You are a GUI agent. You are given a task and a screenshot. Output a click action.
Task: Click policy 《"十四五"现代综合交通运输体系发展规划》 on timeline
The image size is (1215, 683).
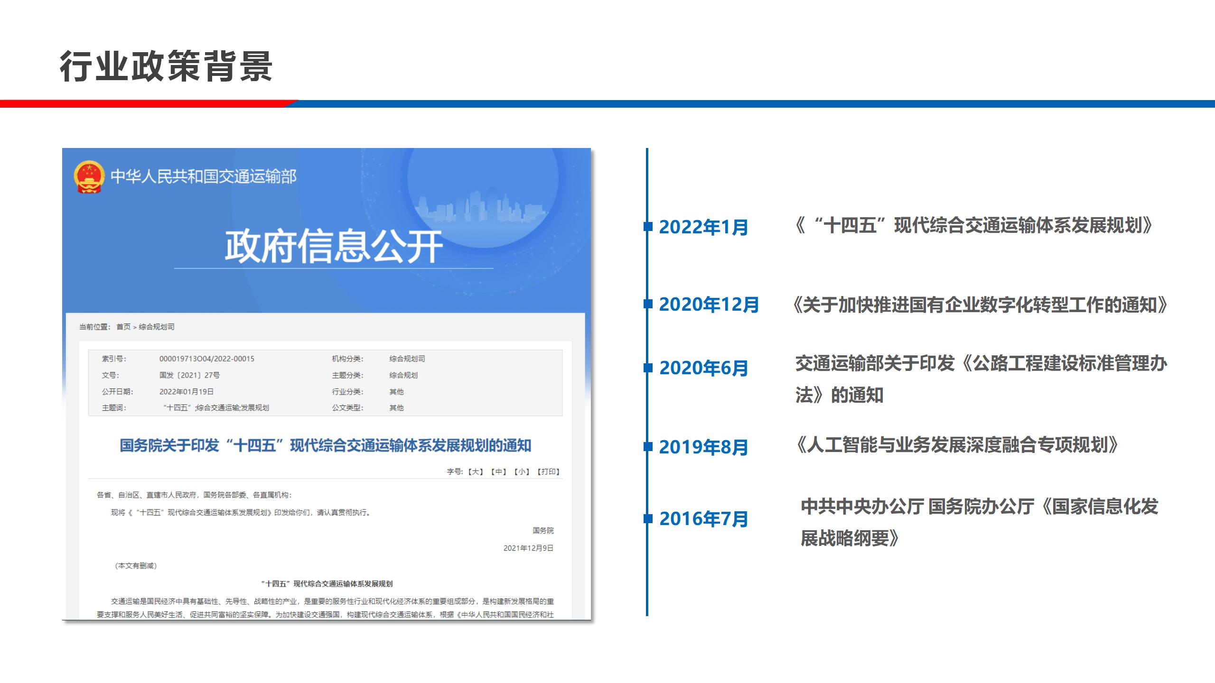[x=974, y=225]
